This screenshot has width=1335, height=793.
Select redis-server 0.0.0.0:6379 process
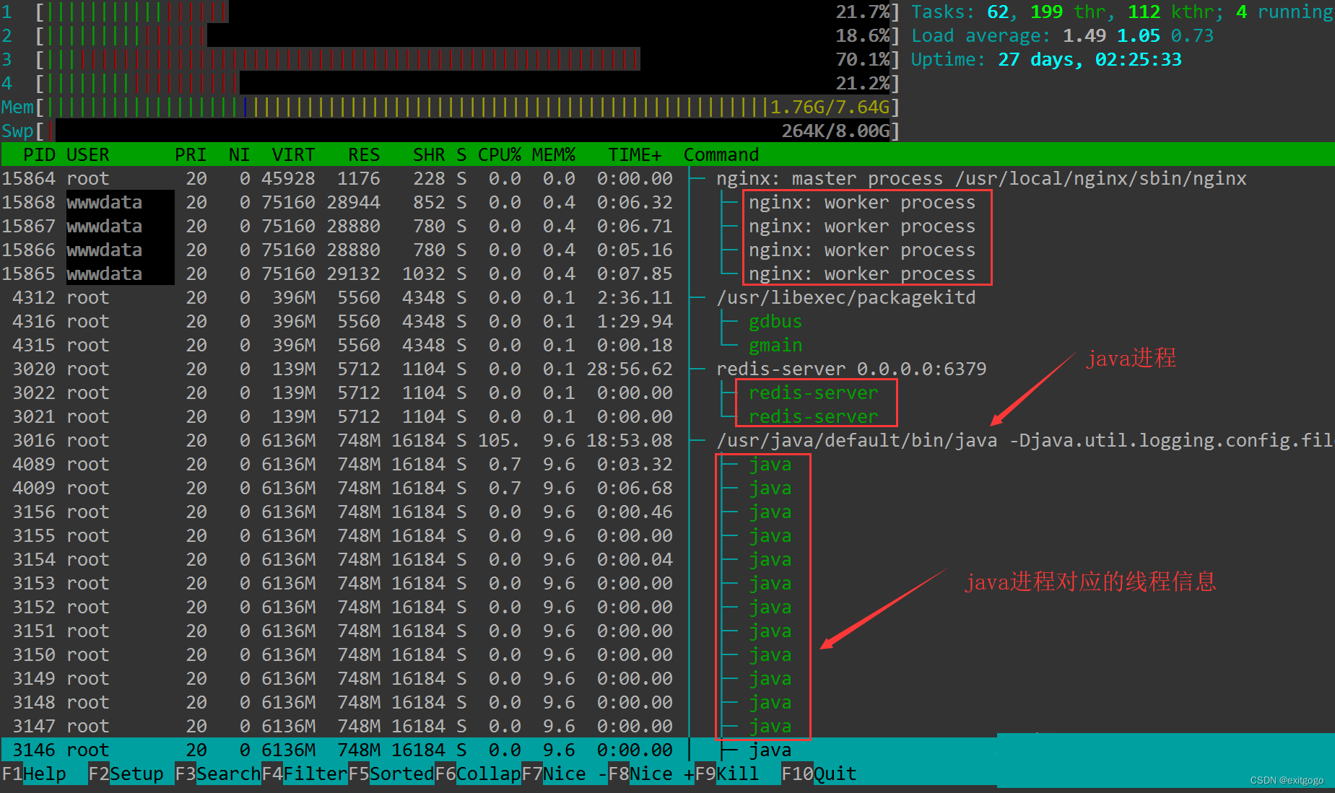pos(667,369)
